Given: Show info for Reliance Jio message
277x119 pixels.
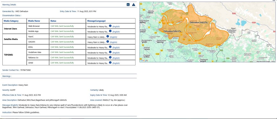Looking at the screenshot, I should (110, 57).
